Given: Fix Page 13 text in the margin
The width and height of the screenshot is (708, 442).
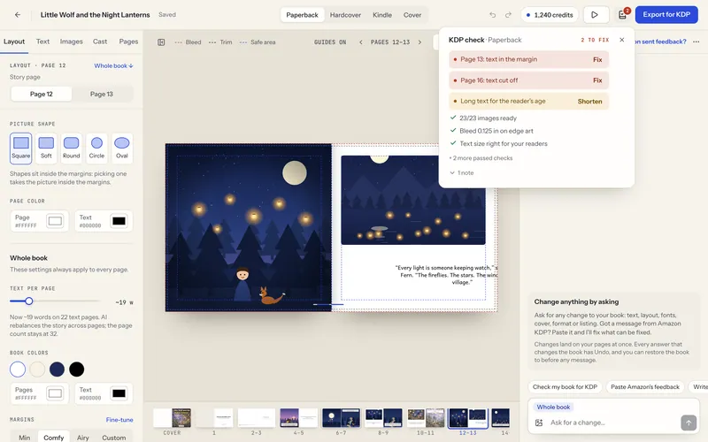Looking at the screenshot, I should click(597, 59).
